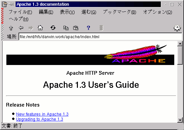184x130 pixels.
Task: Click the 'Release Notes' heading
Action: [x=23, y=105]
